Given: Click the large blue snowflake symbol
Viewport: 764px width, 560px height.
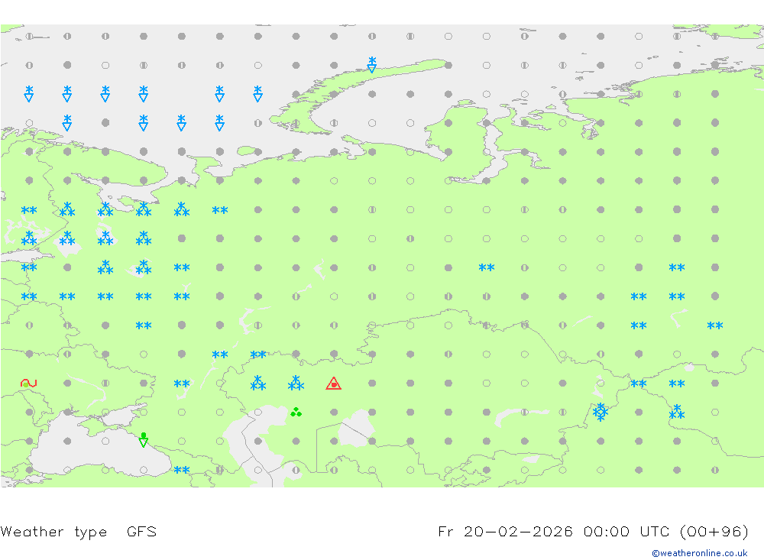Looking at the screenshot, I should 601,413.
